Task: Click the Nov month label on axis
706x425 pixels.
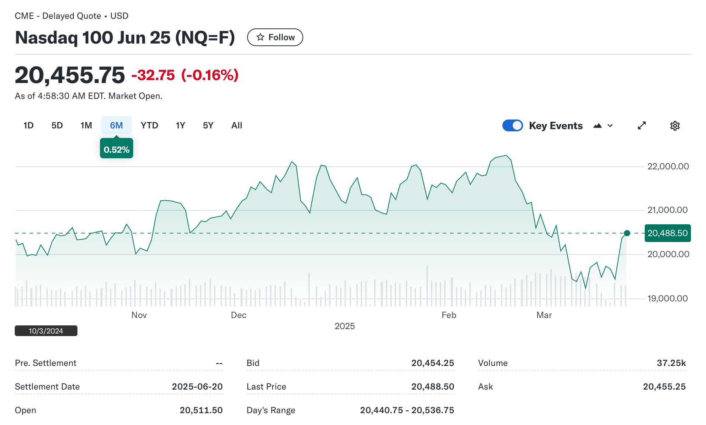Action: point(139,315)
